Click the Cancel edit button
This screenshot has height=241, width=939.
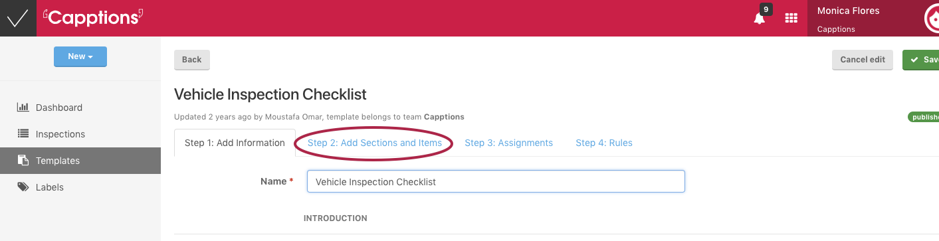click(863, 60)
